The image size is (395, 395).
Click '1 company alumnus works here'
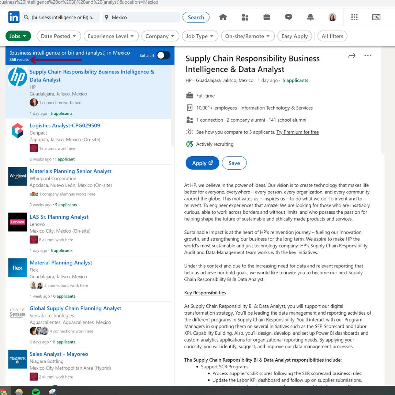(67, 194)
